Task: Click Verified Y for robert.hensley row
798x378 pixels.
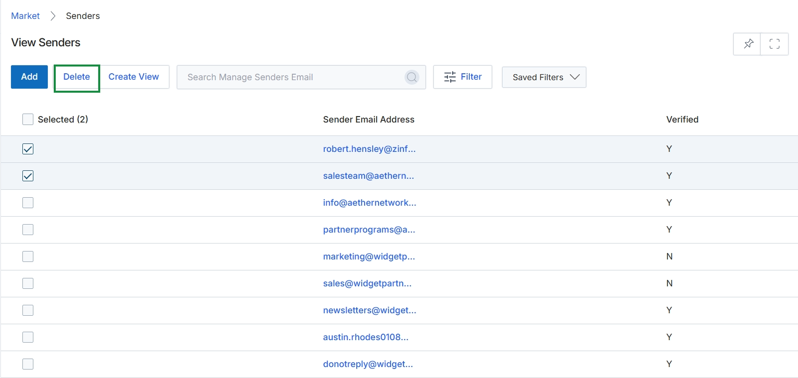Action: click(669, 149)
